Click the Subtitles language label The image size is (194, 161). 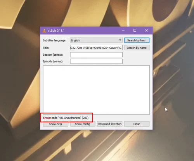click(x=54, y=40)
